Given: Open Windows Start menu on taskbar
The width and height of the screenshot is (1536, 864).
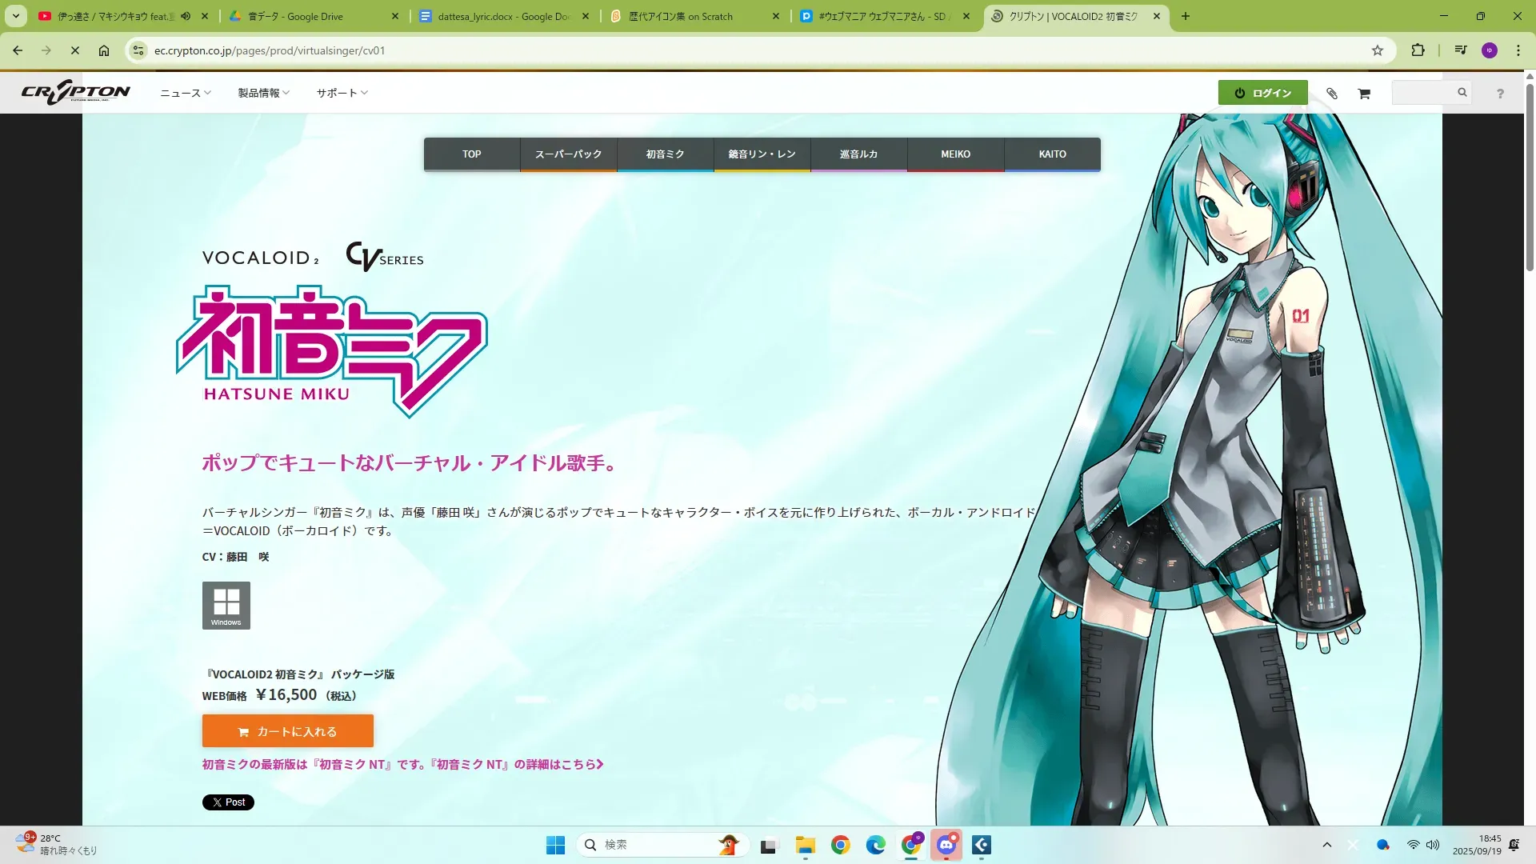Looking at the screenshot, I should [x=555, y=845].
